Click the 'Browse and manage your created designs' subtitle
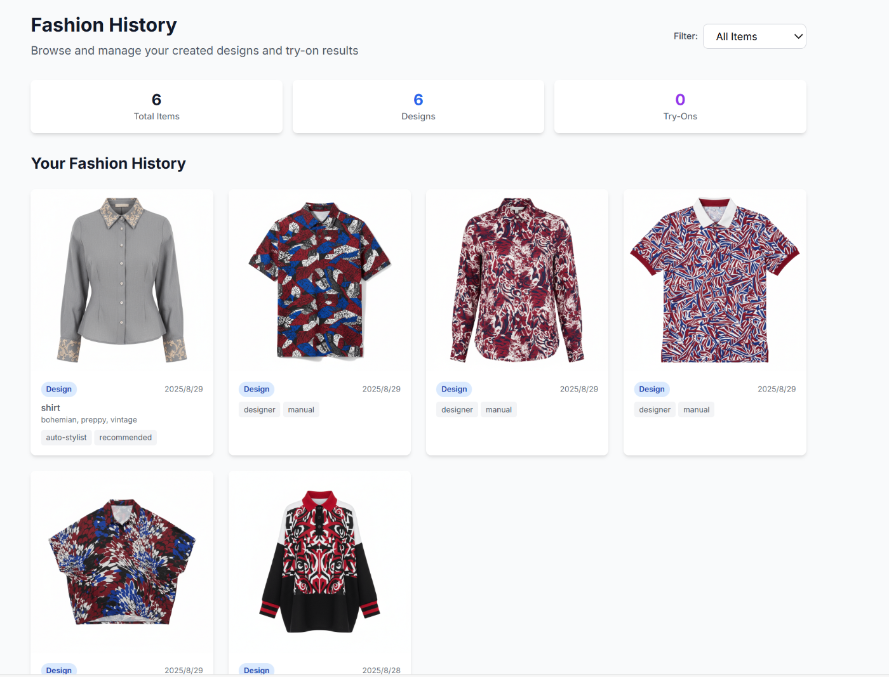This screenshot has height=677, width=889. 194,51
